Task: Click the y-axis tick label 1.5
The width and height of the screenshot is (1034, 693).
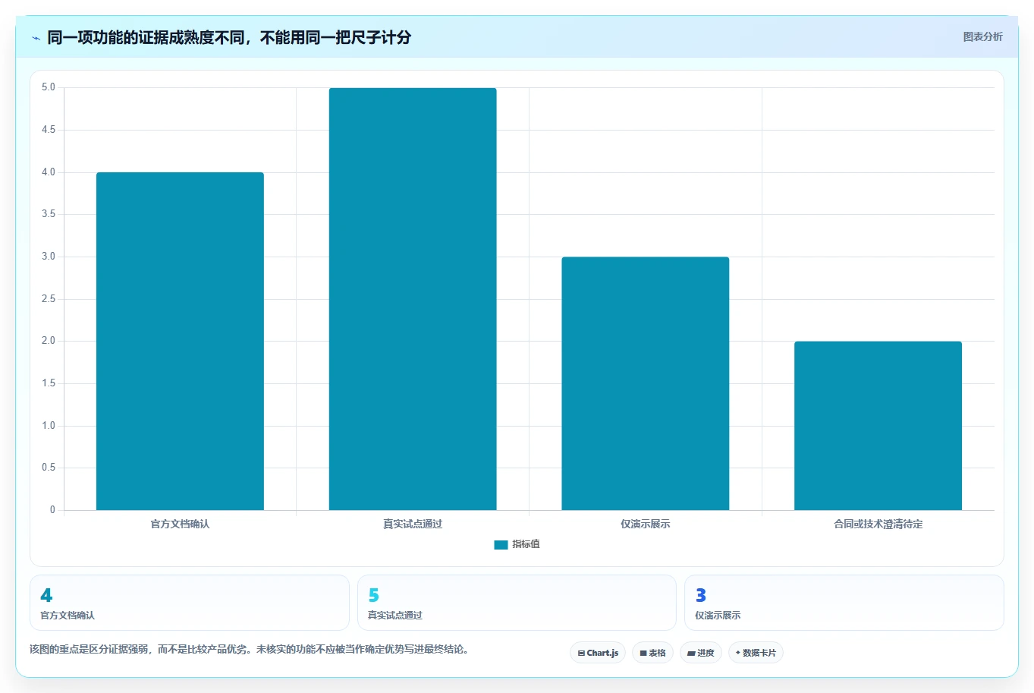Action: [x=49, y=383]
